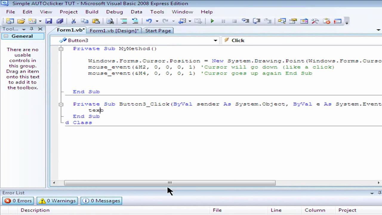Switch to the Form1.vb code tab

click(x=71, y=30)
